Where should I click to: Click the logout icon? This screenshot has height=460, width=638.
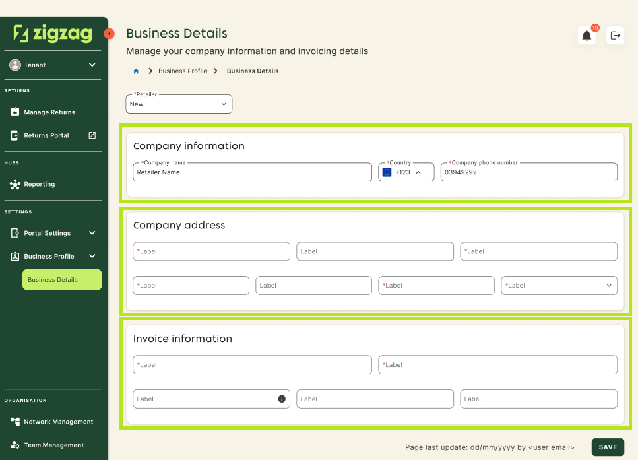pos(615,36)
